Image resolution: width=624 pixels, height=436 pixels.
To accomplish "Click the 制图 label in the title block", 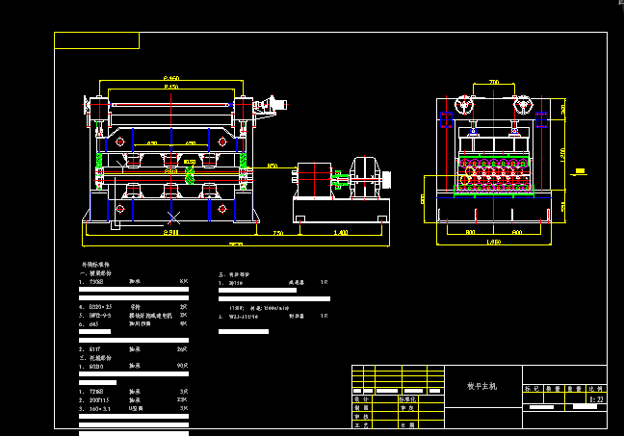I will (x=362, y=408).
